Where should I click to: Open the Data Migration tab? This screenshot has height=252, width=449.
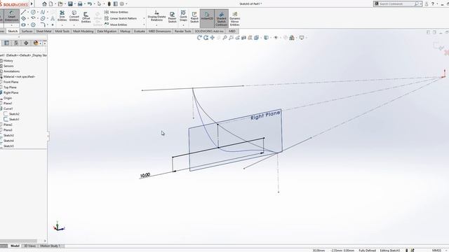pos(107,31)
